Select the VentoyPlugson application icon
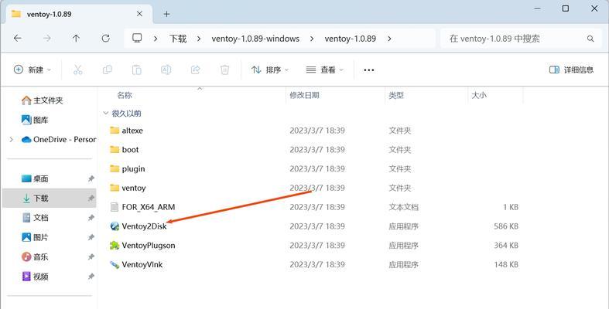This screenshot has width=609, height=309. pos(115,245)
